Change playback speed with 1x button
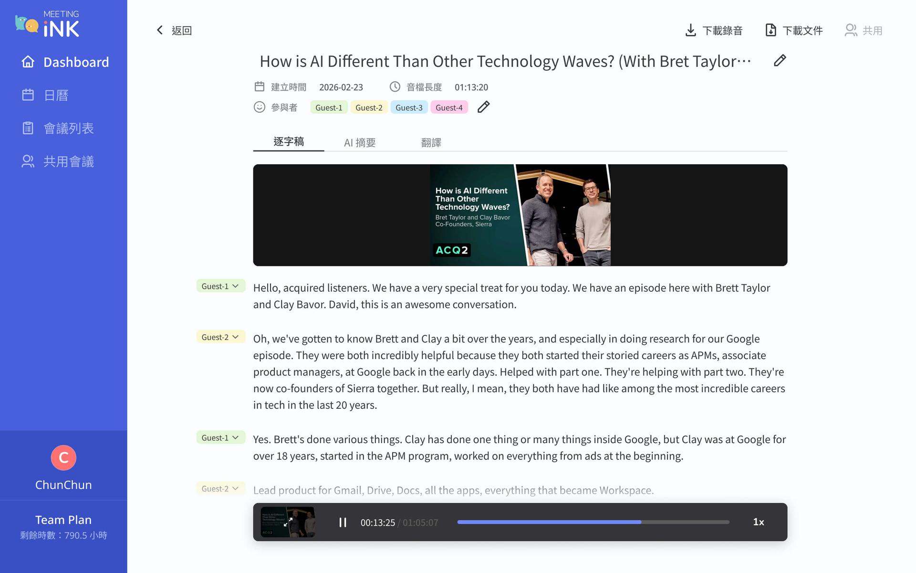The image size is (916, 573). [x=759, y=522]
